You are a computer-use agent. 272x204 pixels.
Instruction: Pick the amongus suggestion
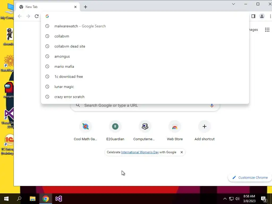tap(145, 56)
